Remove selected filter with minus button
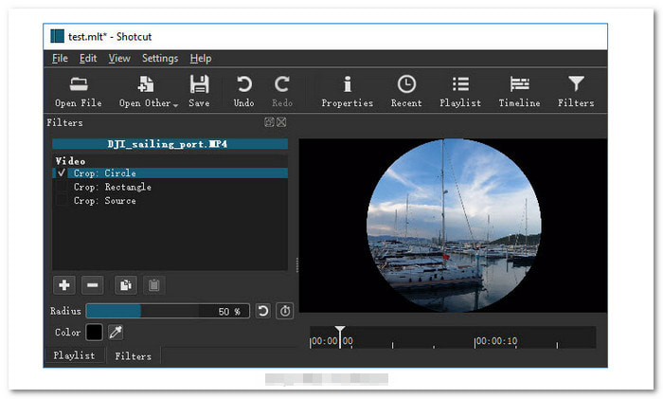663x399 pixels. click(93, 285)
